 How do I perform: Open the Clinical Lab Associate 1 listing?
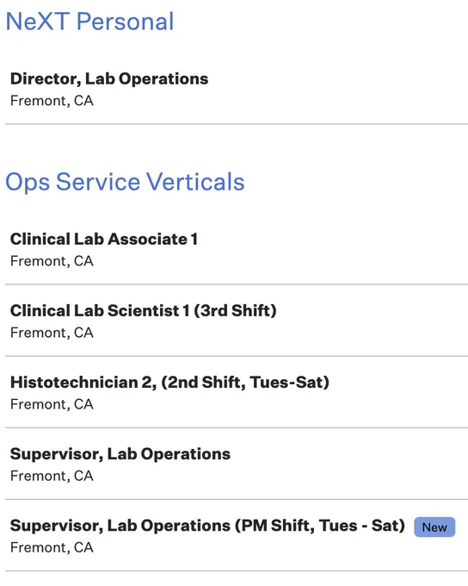point(104,240)
